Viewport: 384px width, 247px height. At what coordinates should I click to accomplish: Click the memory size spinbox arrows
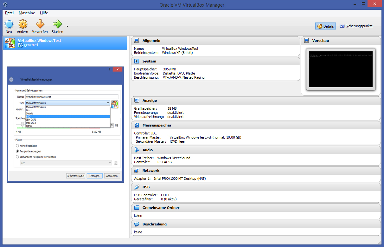[x=112, y=125]
